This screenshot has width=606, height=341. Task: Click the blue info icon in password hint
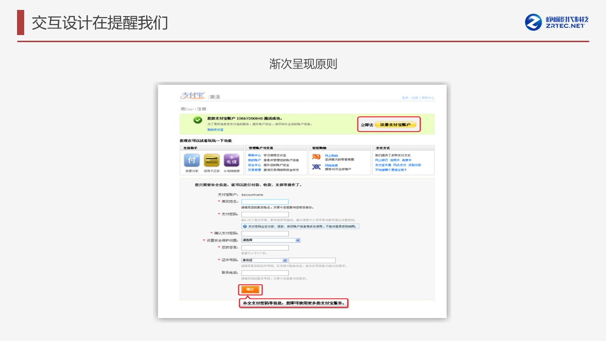(x=245, y=226)
